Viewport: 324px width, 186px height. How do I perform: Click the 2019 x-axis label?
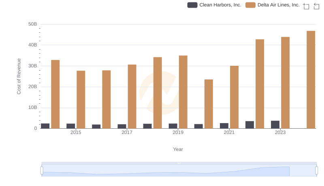(x=178, y=132)
